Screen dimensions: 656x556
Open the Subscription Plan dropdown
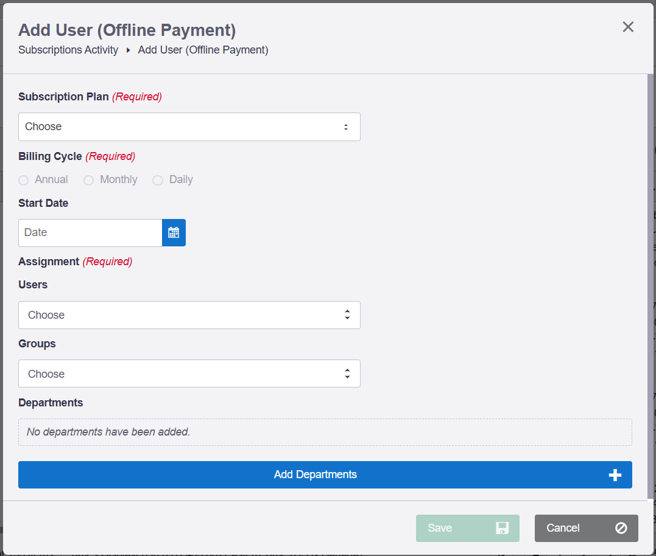(189, 127)
